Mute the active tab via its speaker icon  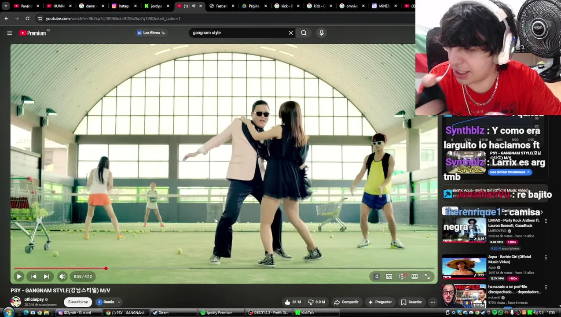193,6
